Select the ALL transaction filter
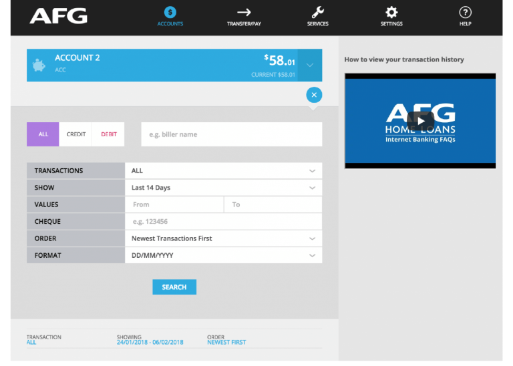This screenshot has height=366, width=513. [x=43, y=134]
